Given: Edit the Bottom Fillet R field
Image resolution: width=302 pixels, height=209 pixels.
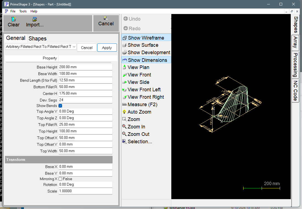Looking at the screenshot, I should coord(85,87).
